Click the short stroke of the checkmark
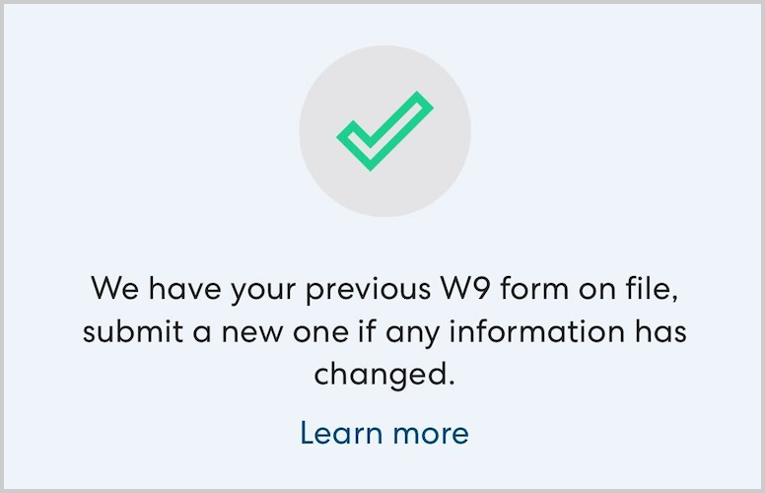The height and width of the screenshot is (493, 765). click(353, 144)
